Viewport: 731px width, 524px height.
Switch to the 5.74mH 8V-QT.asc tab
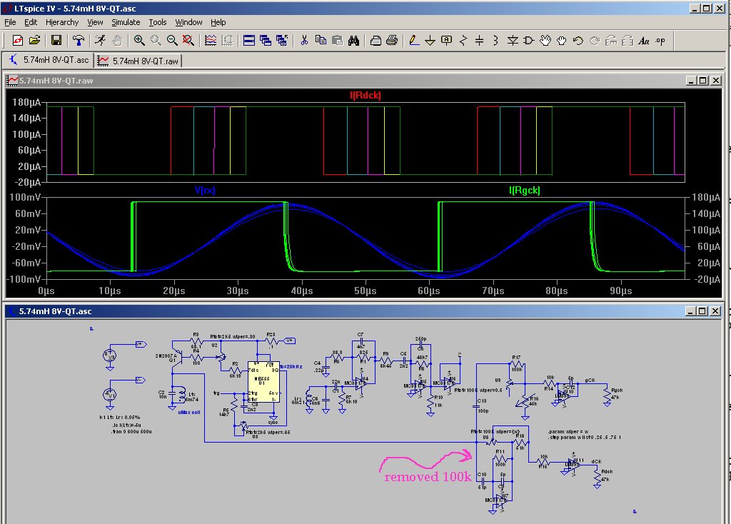(48, 60)
